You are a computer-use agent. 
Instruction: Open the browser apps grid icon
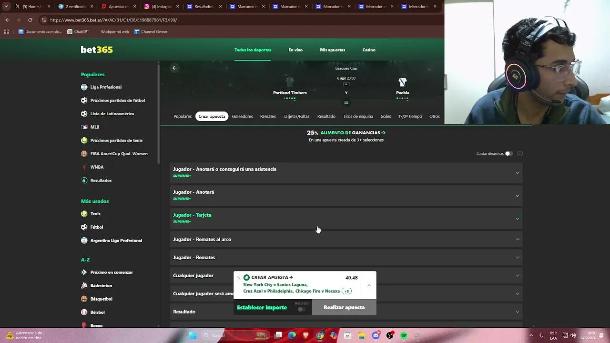tap(6, 32)
